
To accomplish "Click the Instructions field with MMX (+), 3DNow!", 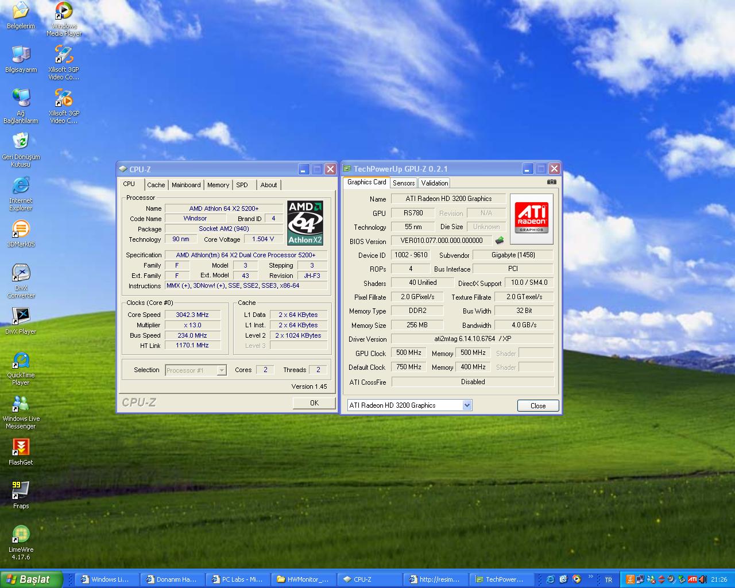I will (x=246, y=285).
